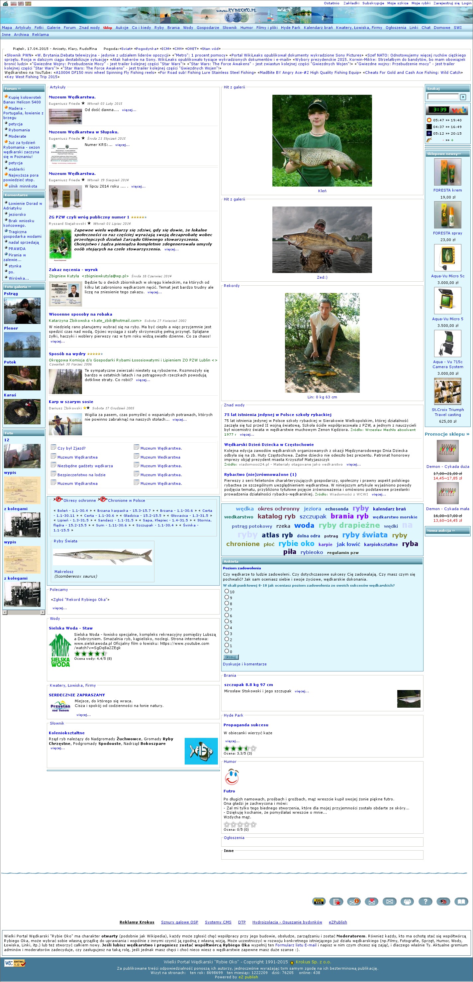Click the moon icon beside 04:37
This screenshot has height=982, width=473.
(429, 127)
